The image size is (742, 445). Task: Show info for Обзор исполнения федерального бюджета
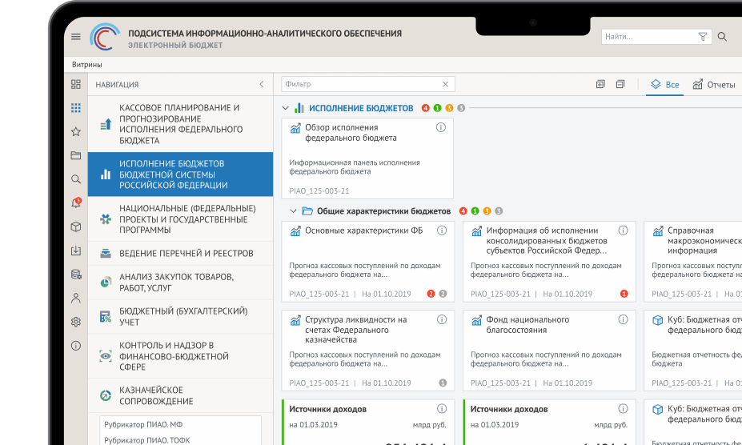[x=441, y=128]
